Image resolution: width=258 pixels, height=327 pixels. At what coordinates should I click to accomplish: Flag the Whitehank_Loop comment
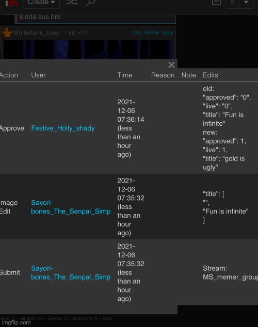[x=137, y=32]
